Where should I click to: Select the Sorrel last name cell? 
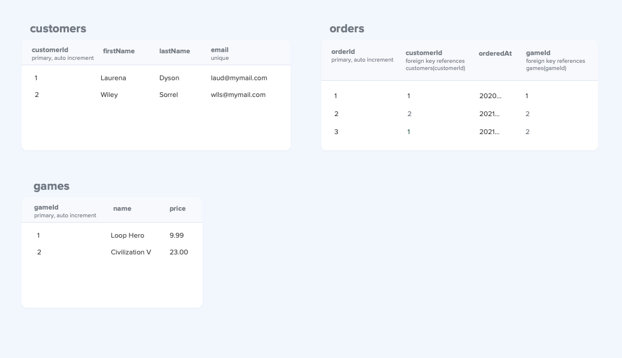168,95
